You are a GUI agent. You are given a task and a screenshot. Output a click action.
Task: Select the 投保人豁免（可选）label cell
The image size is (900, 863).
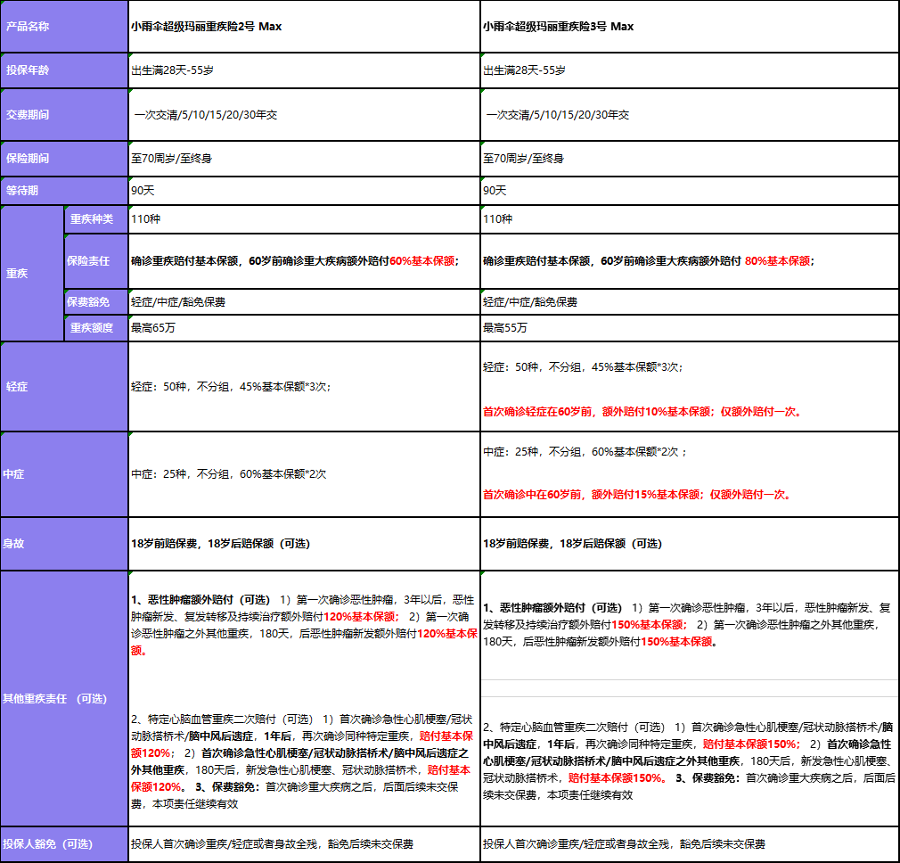pos(64,844)
